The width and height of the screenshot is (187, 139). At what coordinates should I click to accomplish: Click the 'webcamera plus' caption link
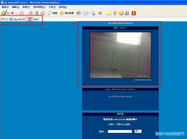pos(142,80)
